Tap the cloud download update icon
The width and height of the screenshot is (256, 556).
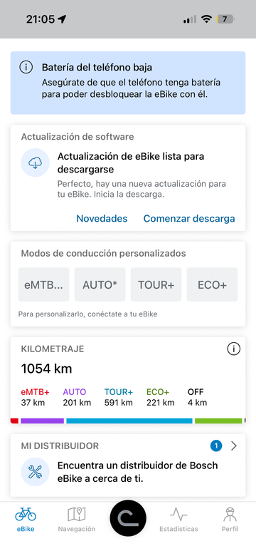[35, 163]
